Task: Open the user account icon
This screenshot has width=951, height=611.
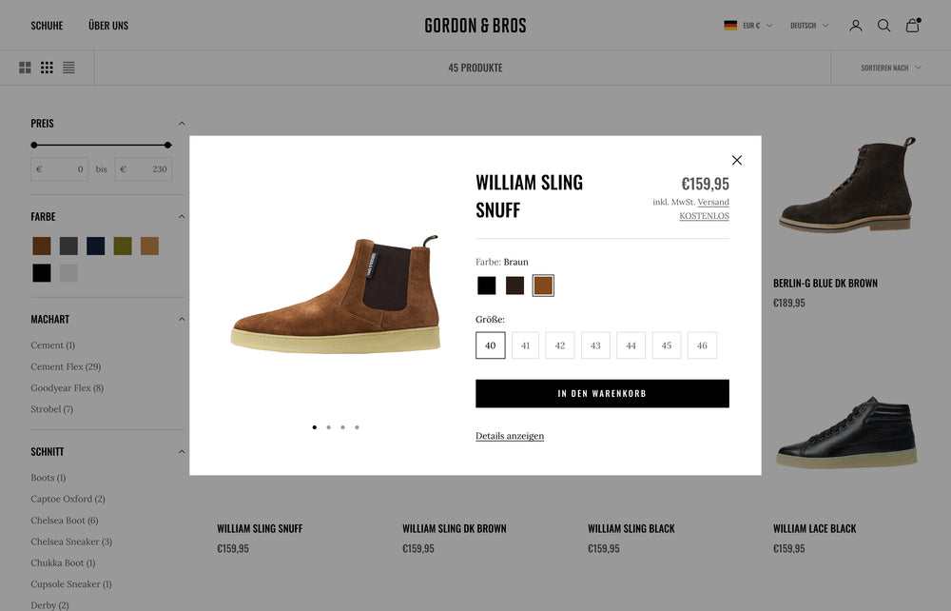Action: (856, 26)
